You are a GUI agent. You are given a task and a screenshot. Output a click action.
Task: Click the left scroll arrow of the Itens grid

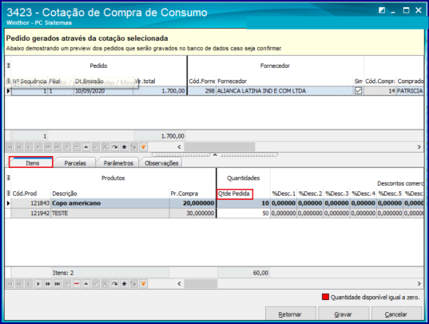179,284
